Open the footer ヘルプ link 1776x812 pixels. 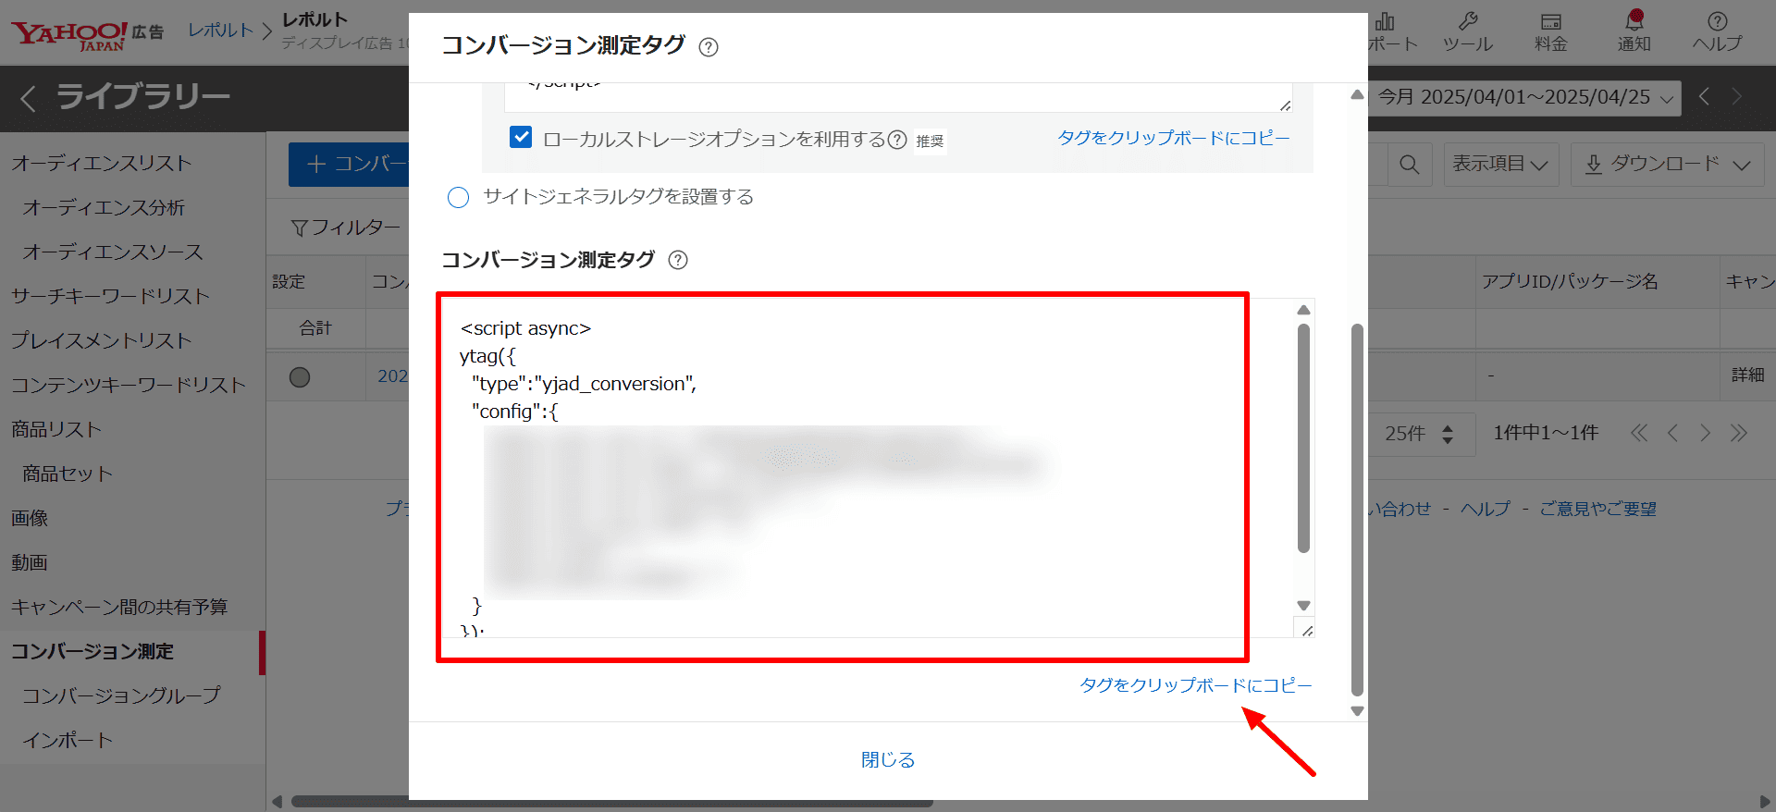coord(1485,509)
